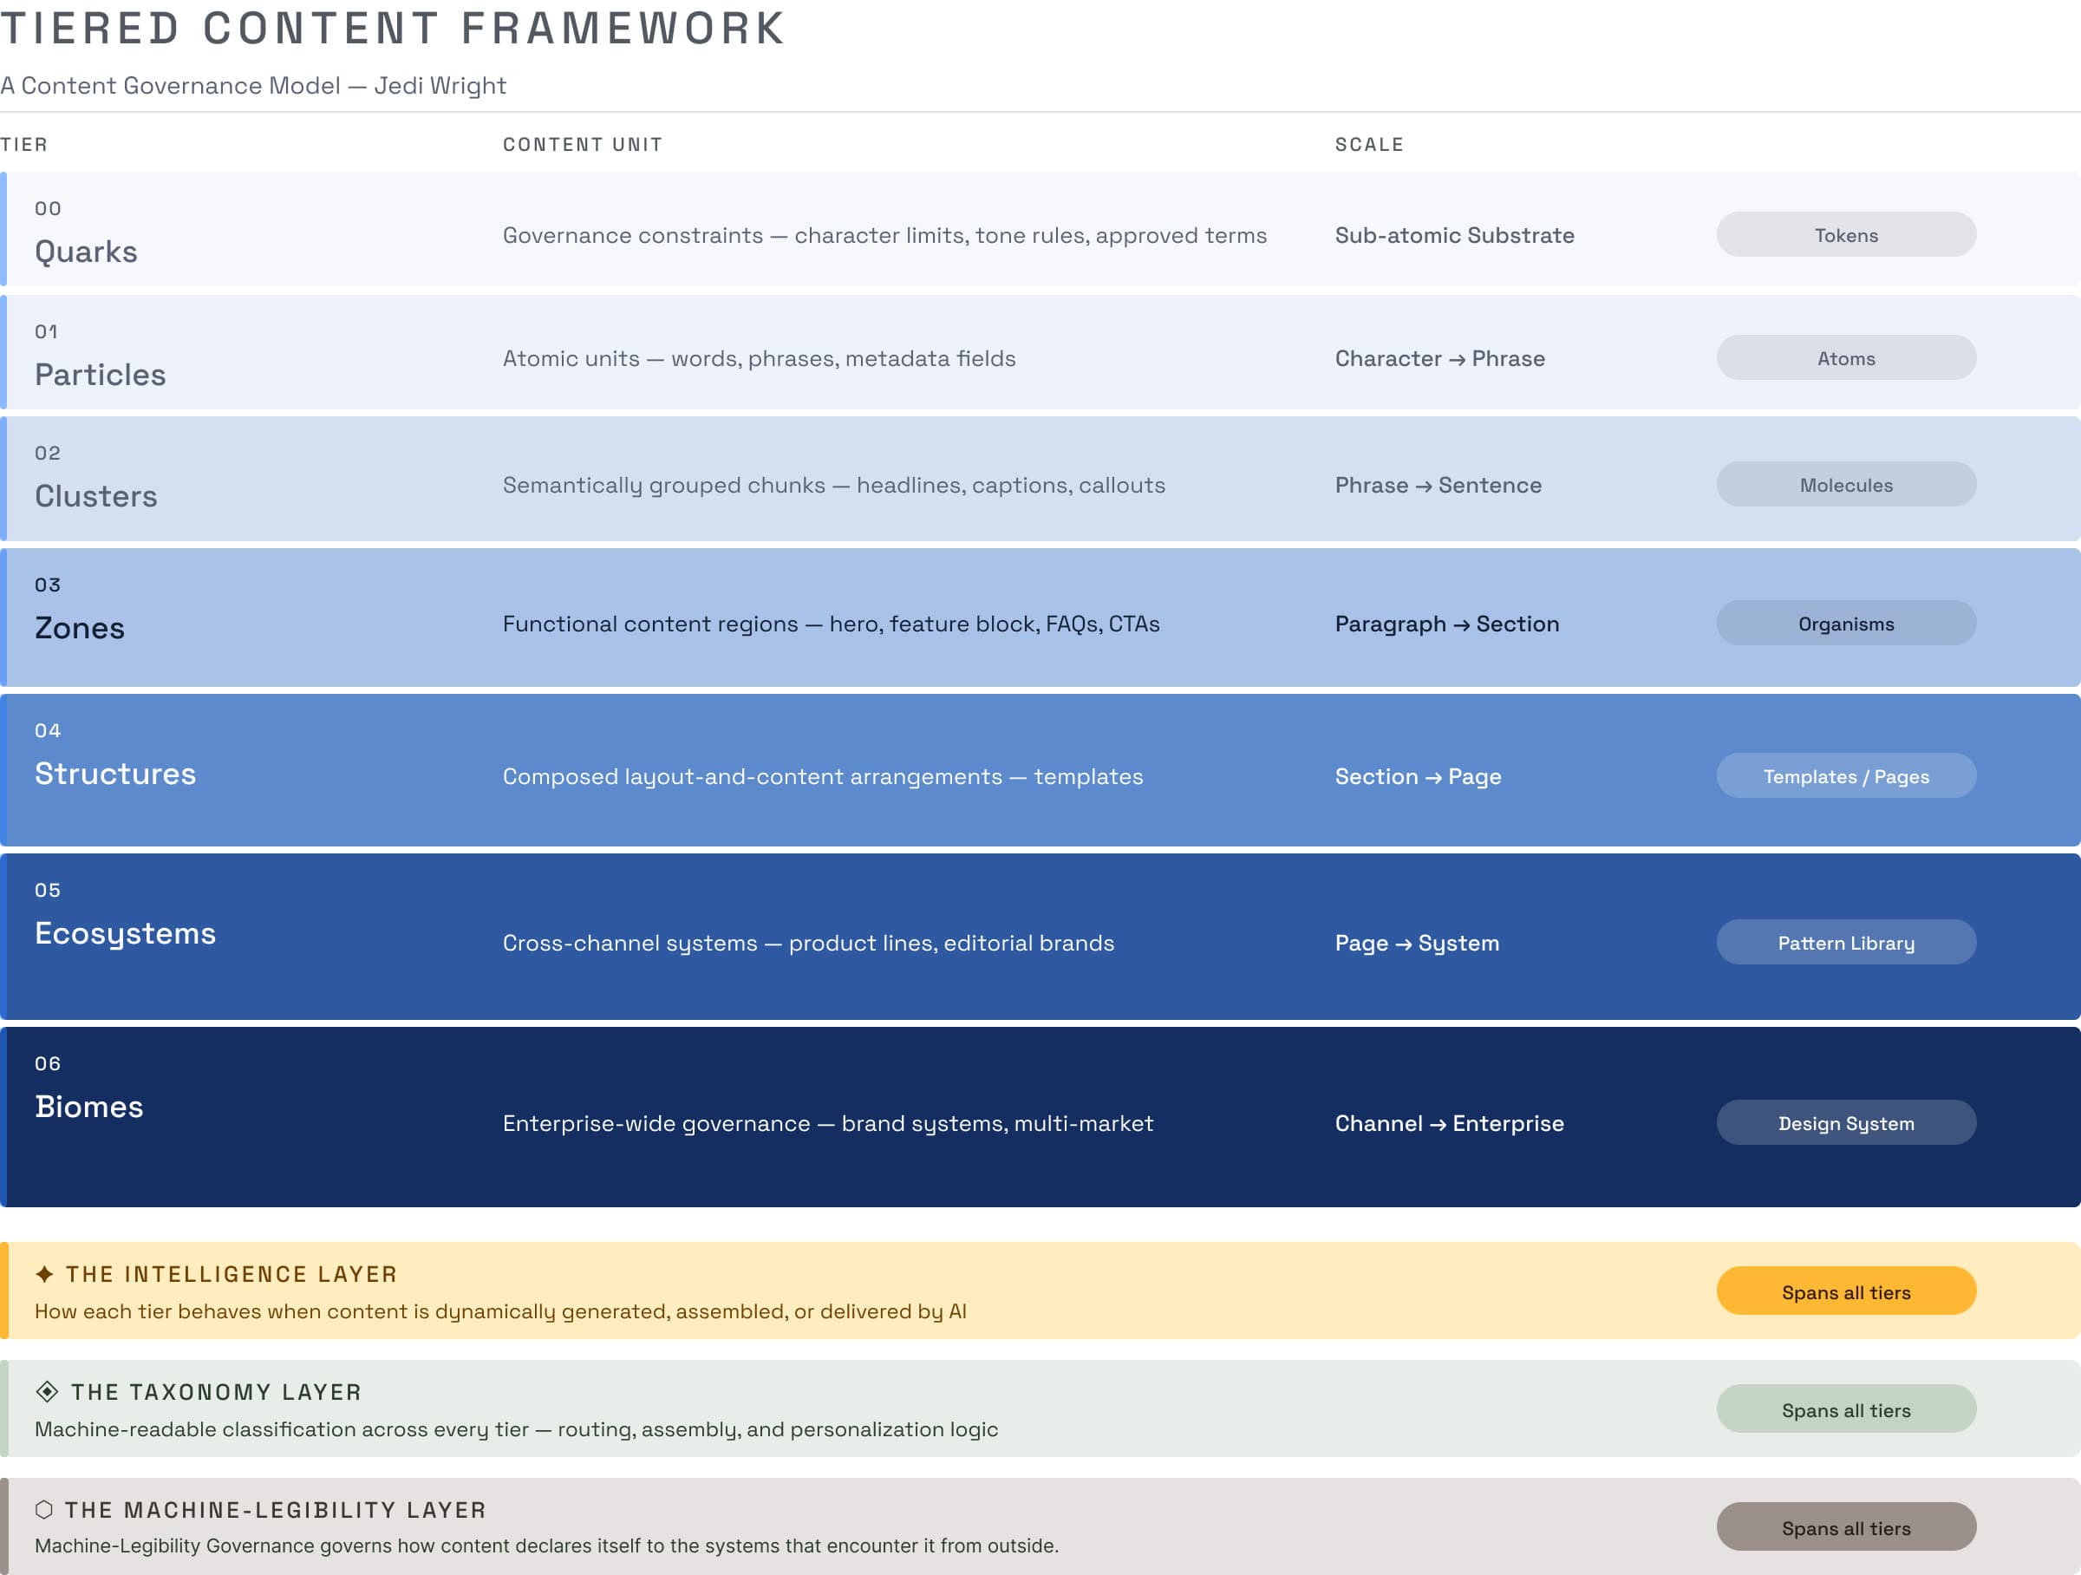Click the Sub-atomic Substrate scale text

click(x=1454, y=235)
